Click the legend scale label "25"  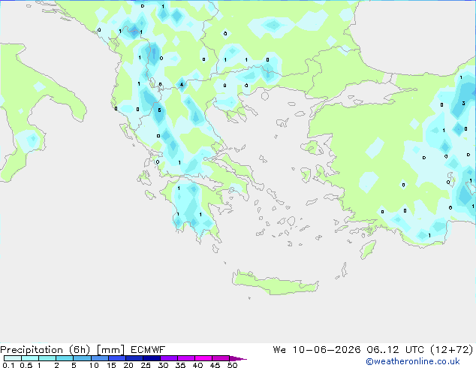(146, 365)
